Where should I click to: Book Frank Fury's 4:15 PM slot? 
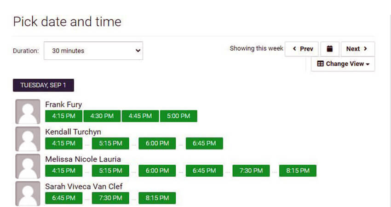[x=64, y=116]
